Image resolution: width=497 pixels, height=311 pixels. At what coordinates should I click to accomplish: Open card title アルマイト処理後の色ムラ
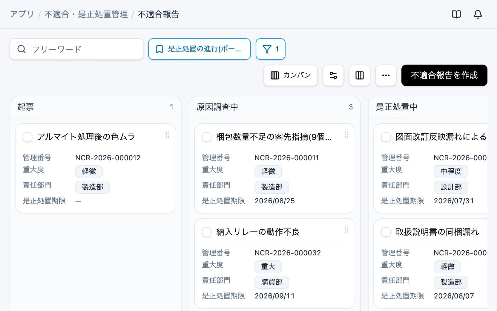coord(86,137)
